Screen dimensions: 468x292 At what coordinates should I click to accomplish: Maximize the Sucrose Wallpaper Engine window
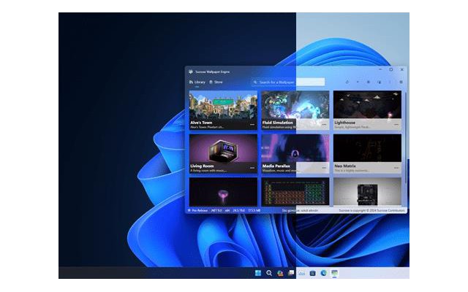pos(391,70)
